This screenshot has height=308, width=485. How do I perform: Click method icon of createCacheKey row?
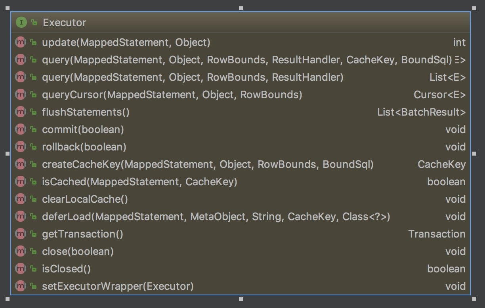click(21, 164)
